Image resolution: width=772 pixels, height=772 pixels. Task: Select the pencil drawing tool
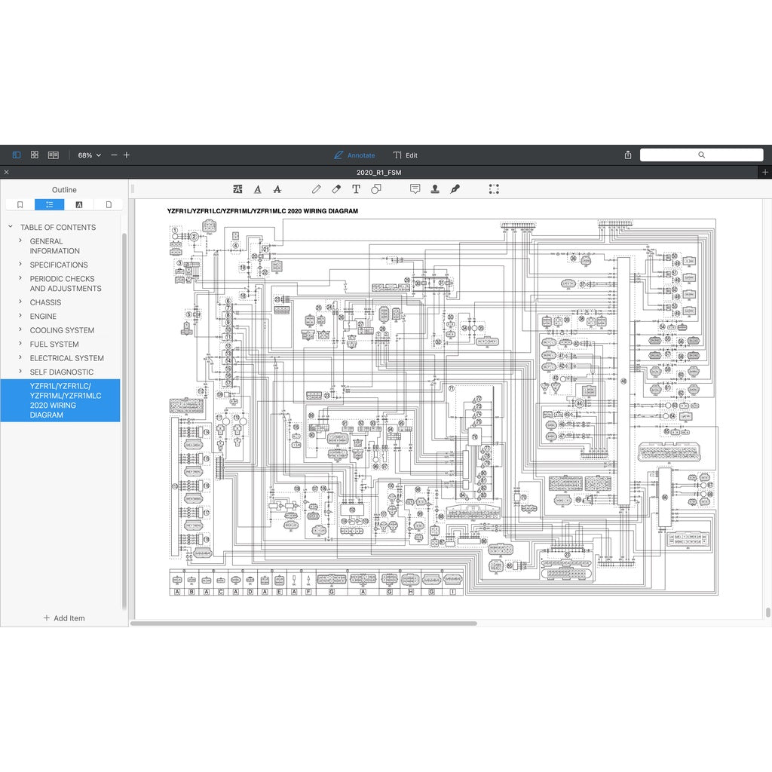pos(317,189)
